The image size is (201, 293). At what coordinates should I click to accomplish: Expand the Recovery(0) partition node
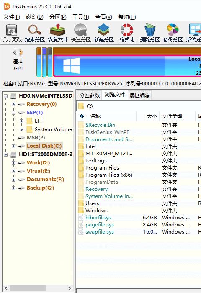pyautogui.click(x=13, y=104)
